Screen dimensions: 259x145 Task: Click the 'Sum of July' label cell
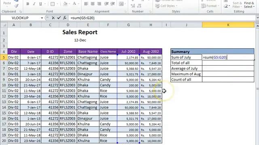(186, 57)
